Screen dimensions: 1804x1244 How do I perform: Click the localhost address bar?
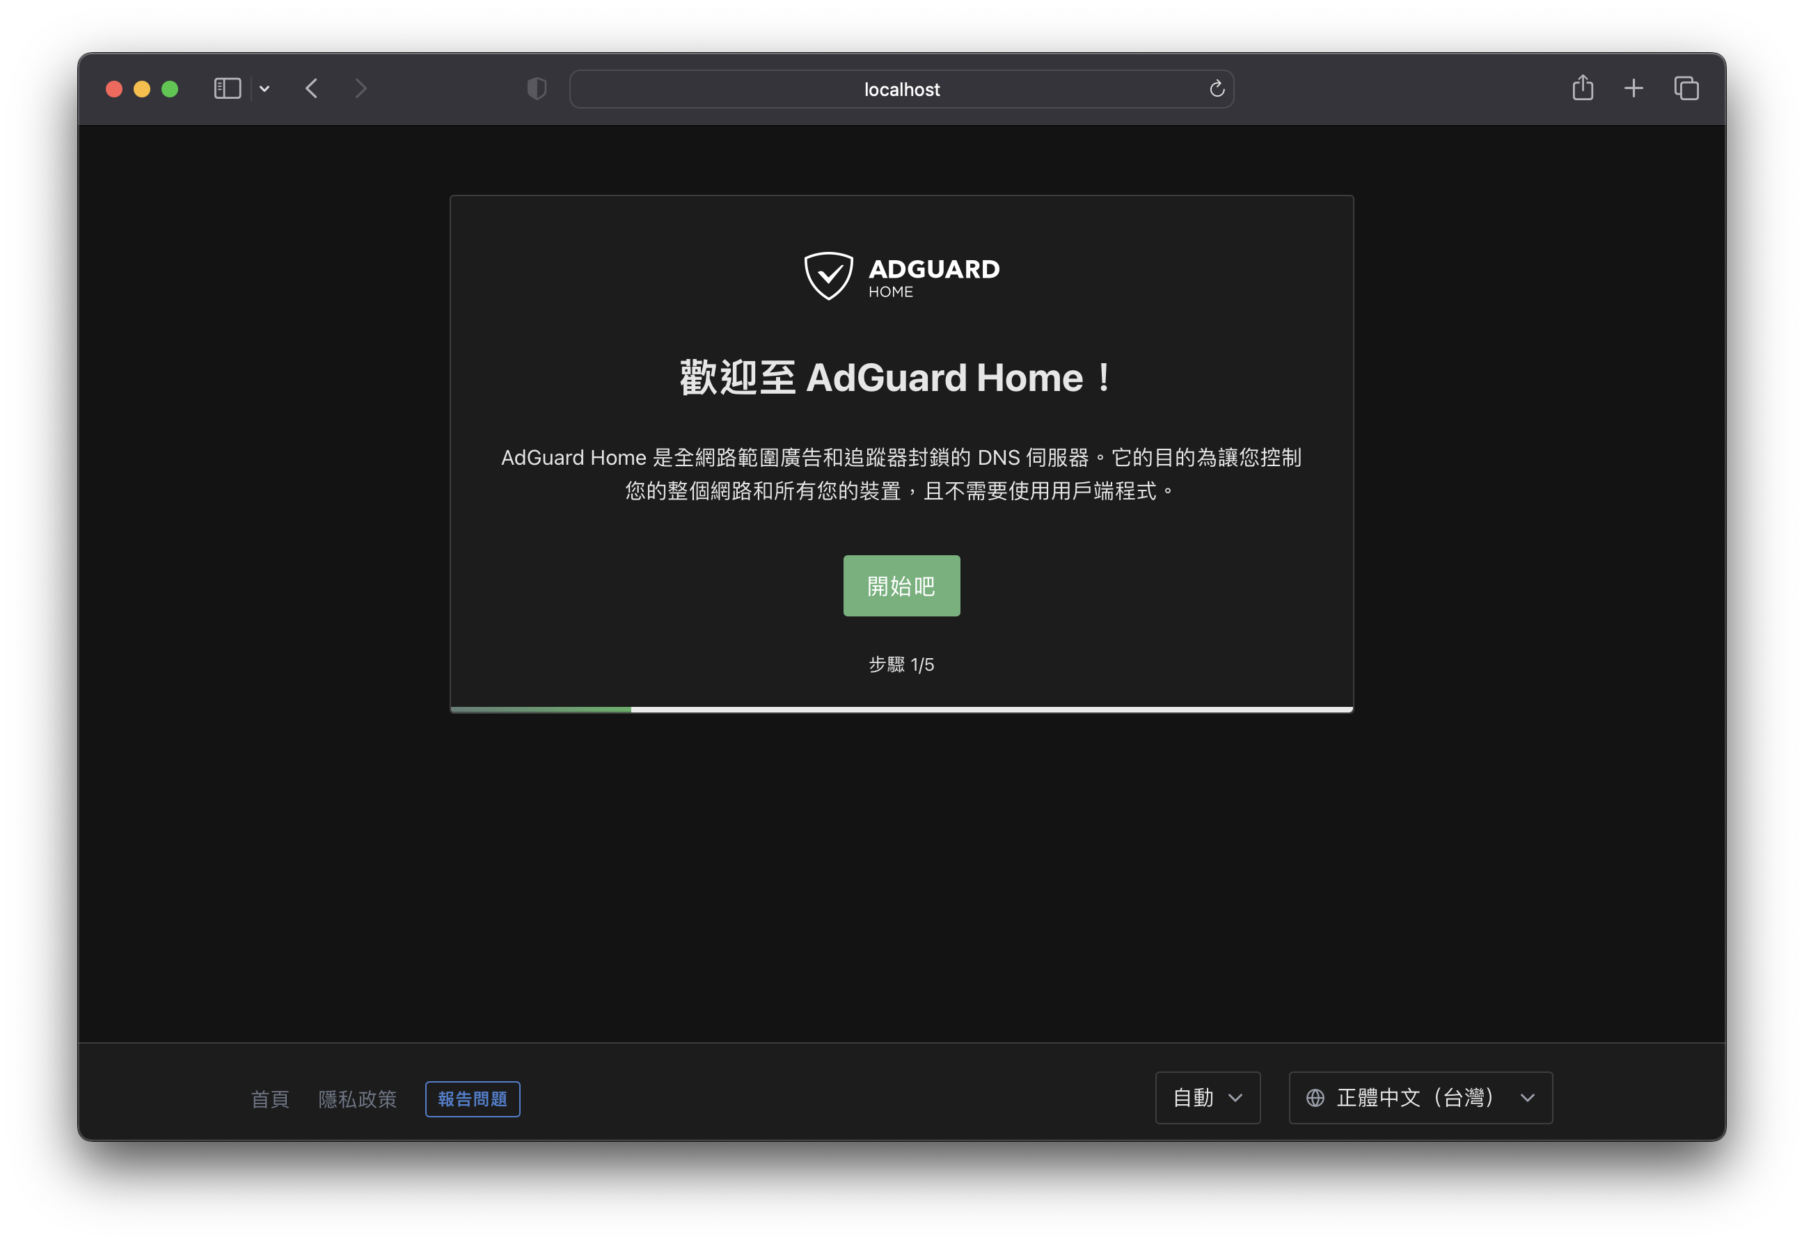901,89
